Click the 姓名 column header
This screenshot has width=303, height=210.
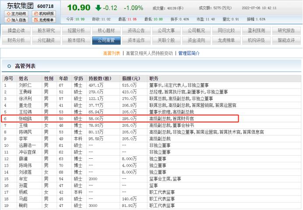(x=23, y=78)
